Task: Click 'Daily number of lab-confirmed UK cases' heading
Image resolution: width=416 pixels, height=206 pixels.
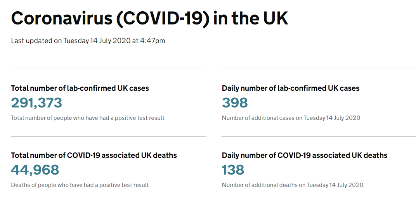Action: 291,88
